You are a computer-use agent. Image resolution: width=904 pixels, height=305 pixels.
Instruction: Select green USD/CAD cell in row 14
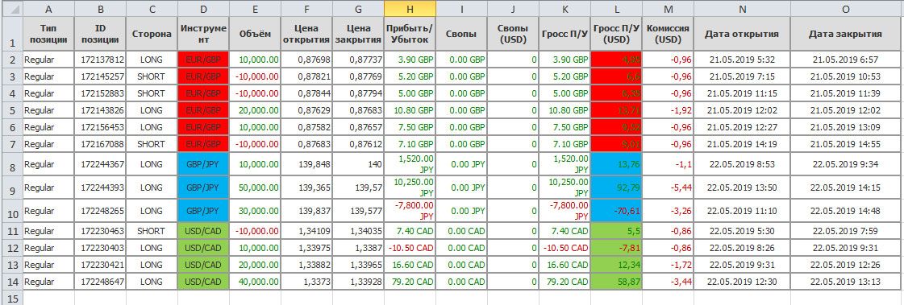coord(203,282)
